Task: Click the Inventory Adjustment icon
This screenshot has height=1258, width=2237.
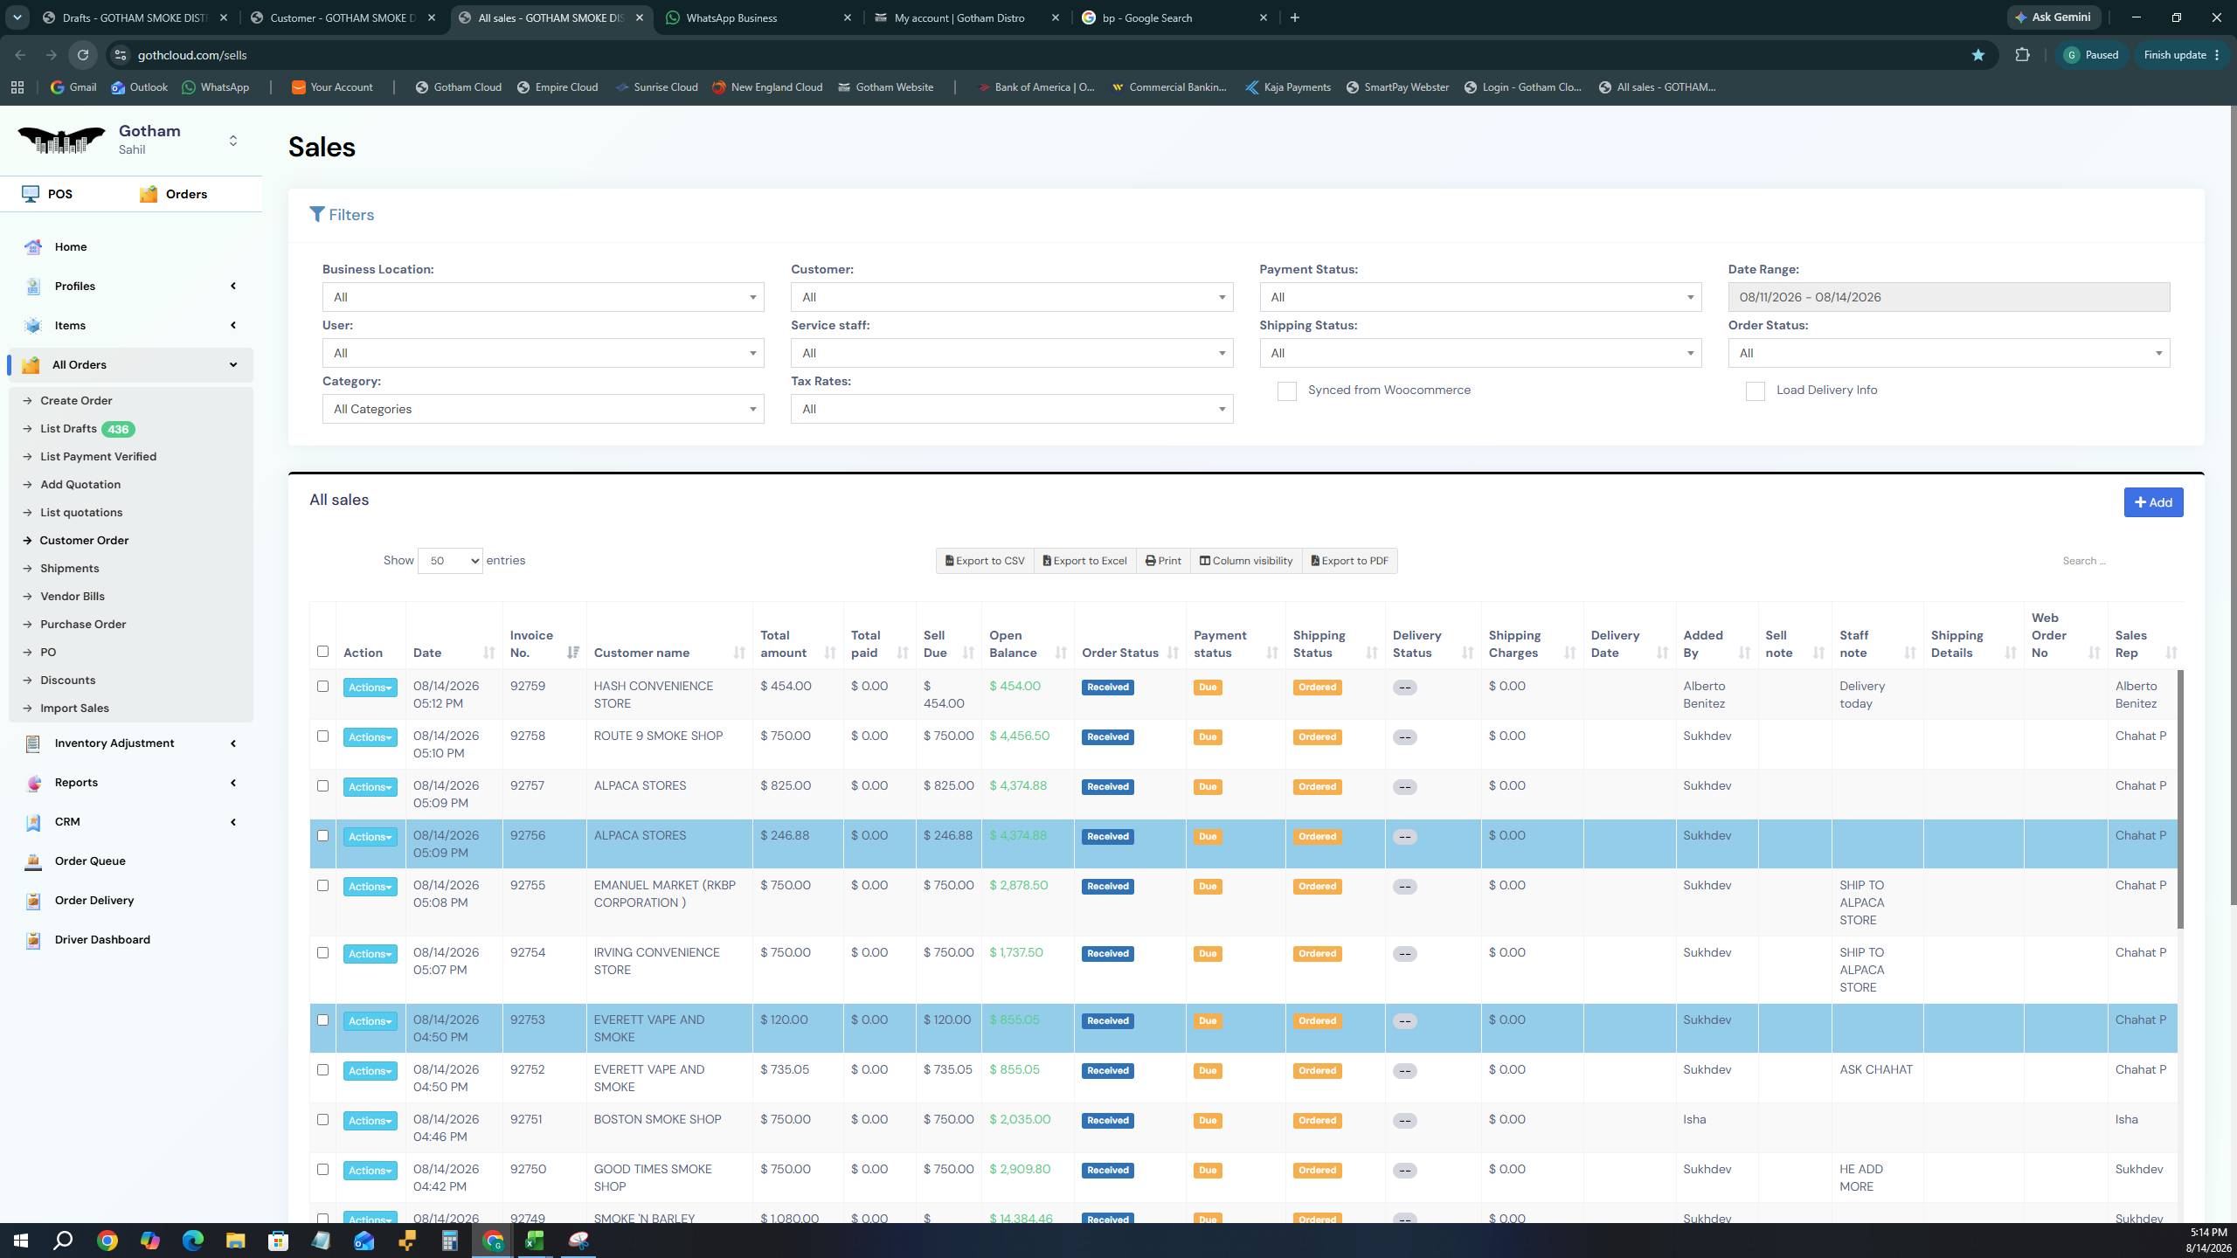Action: [33, 743]
